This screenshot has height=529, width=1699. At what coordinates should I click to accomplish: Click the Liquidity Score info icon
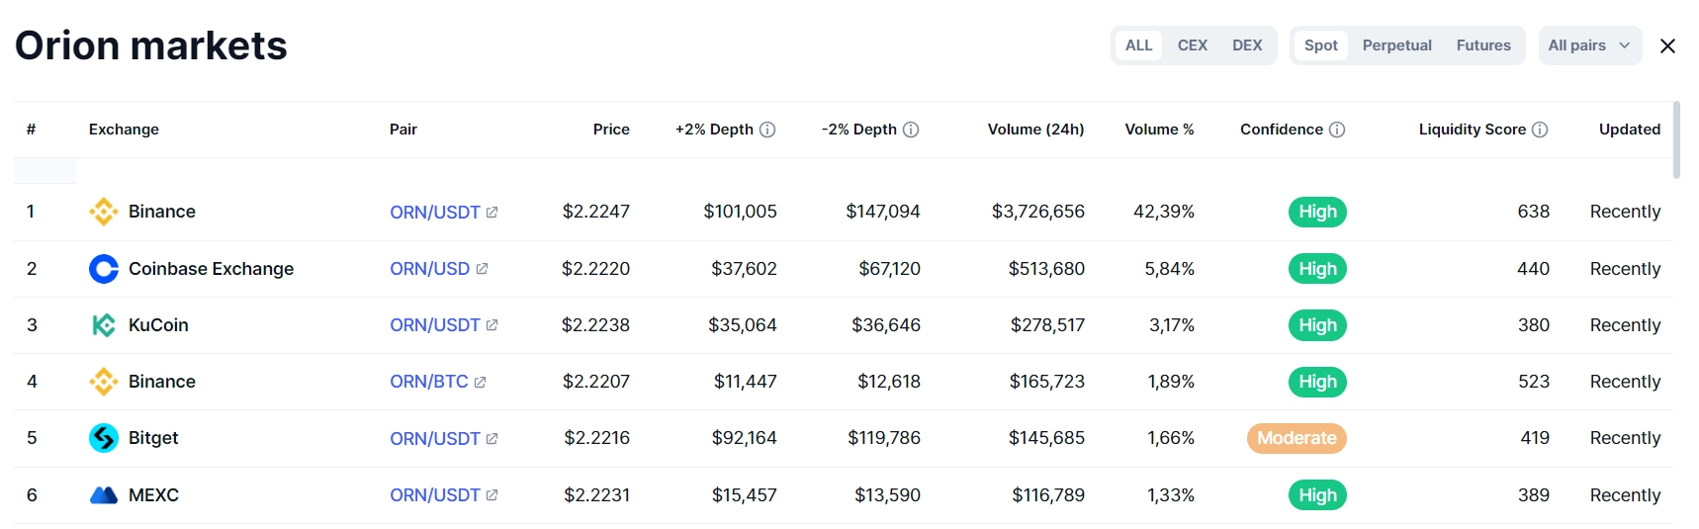pos(1540,130)
